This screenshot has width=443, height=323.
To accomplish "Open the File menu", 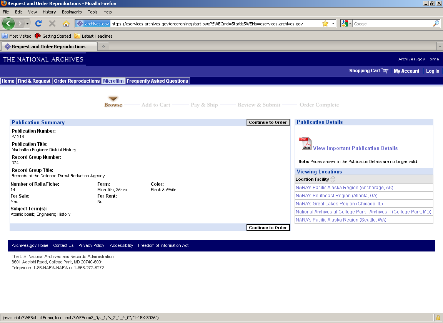I will [x=6, y=12].
